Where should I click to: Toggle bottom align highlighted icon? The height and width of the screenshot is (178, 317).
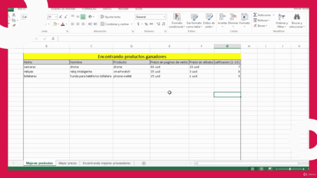(x=83, y=17)
